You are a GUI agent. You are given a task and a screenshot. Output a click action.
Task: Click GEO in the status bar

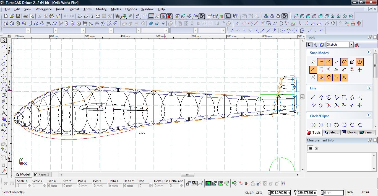click(x=259, y=193)
